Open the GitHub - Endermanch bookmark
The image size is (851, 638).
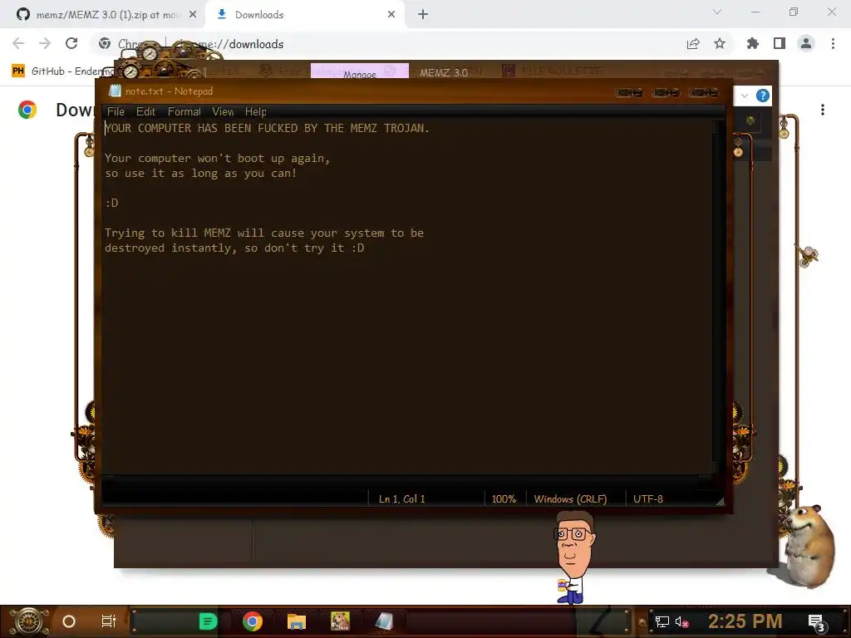click(x=63, y=71)
